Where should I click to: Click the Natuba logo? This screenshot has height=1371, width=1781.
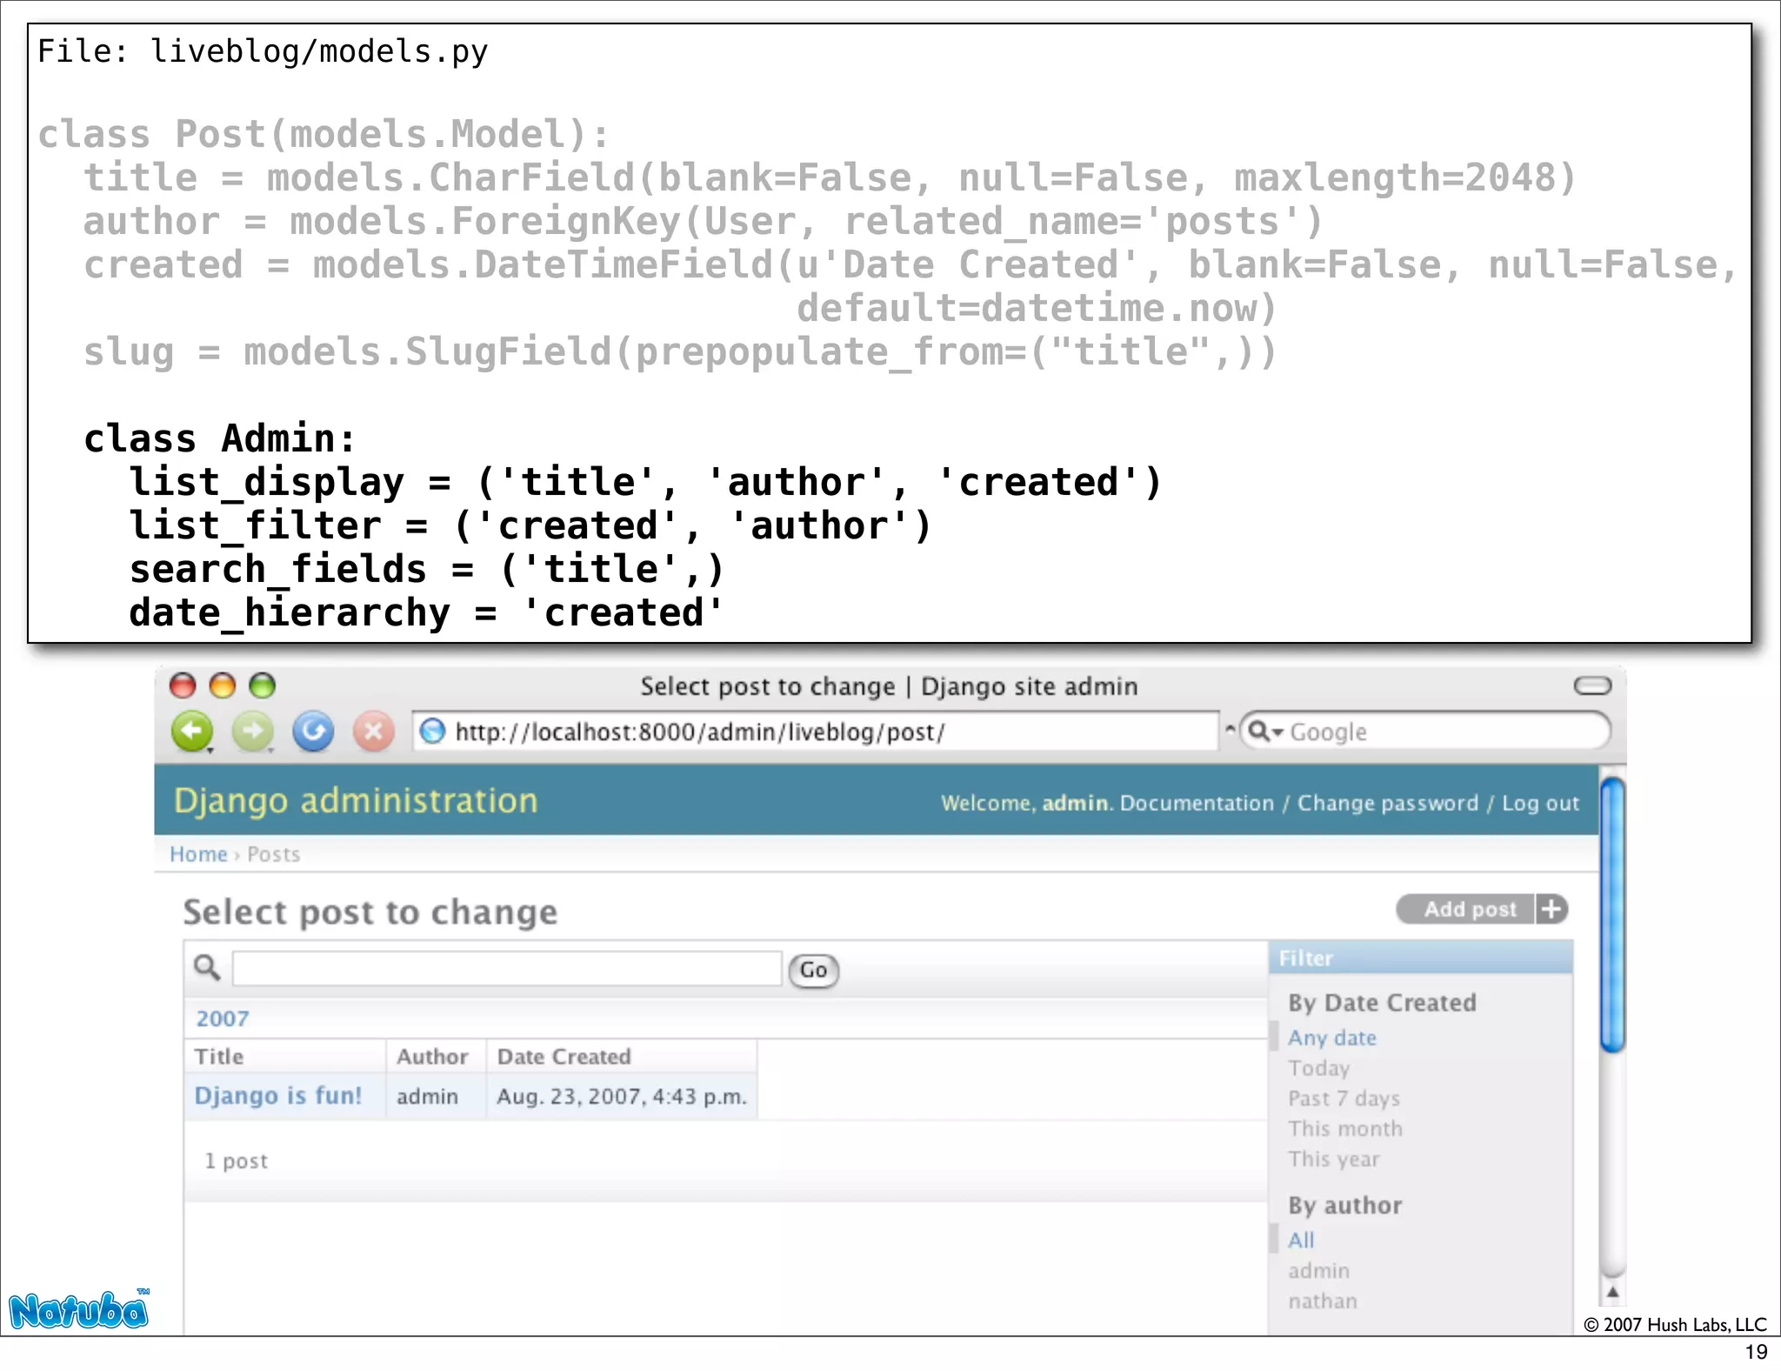(x=80, y=1309)
